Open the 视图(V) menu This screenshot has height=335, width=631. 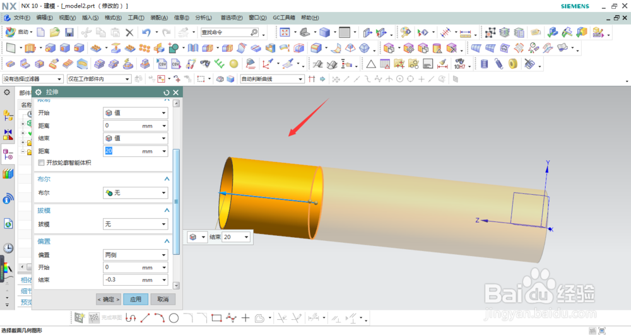coord(68,18)
